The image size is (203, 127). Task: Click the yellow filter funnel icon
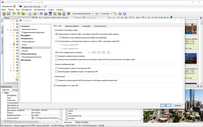point(143,17)
